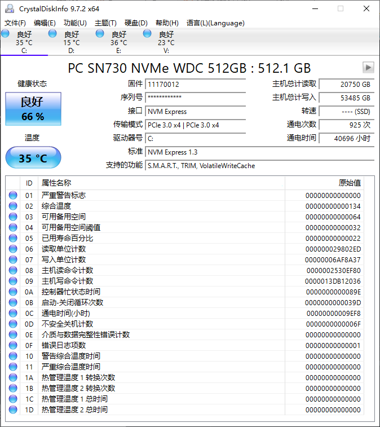Open the 语言(L)(Language) menu

tap(215, 23)
